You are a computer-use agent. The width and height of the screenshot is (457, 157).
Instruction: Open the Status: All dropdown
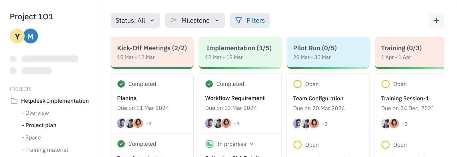coord(135,20)
